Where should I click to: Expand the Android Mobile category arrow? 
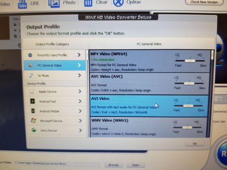[x=80, y=111]
